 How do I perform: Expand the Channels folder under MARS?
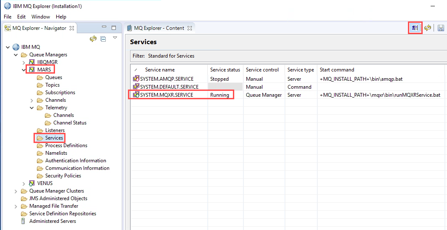point(32,100)
